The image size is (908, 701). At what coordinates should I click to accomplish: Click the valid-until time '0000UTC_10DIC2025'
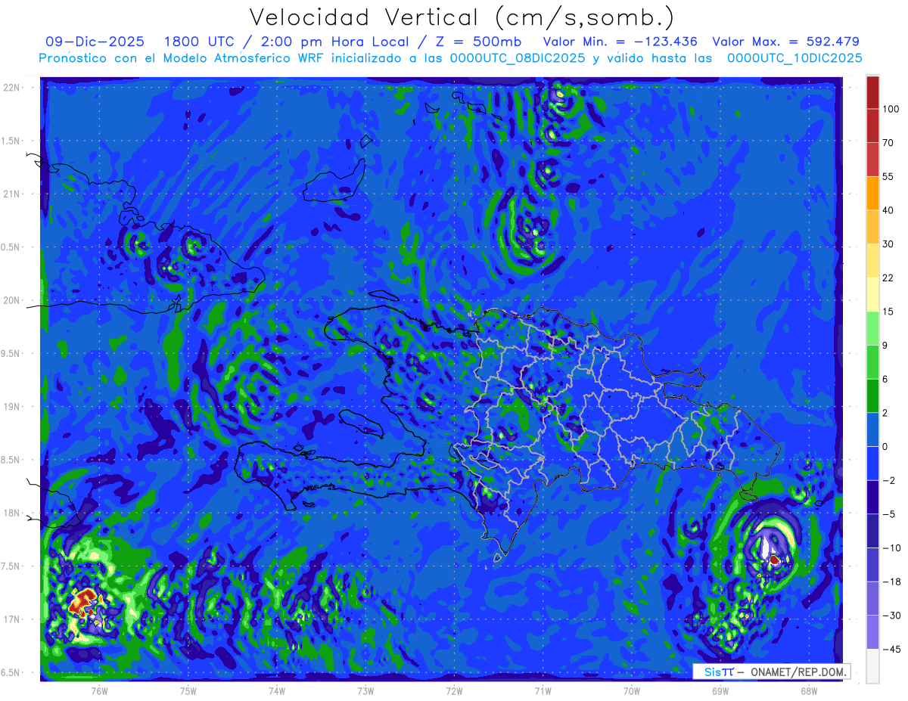[794, 58]
